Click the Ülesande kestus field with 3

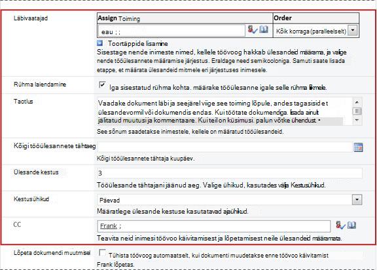(x=230, y=173)
